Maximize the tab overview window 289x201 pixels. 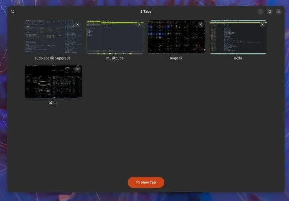pos(270,12)
